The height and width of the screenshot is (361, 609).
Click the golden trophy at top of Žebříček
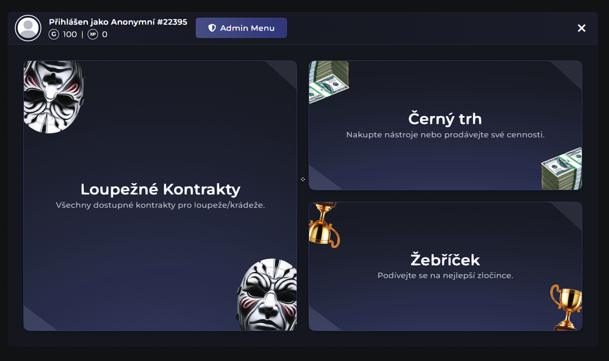(324, 225)
